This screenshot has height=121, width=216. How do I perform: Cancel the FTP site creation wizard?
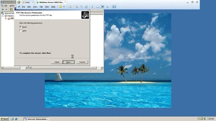click(82, 62)
